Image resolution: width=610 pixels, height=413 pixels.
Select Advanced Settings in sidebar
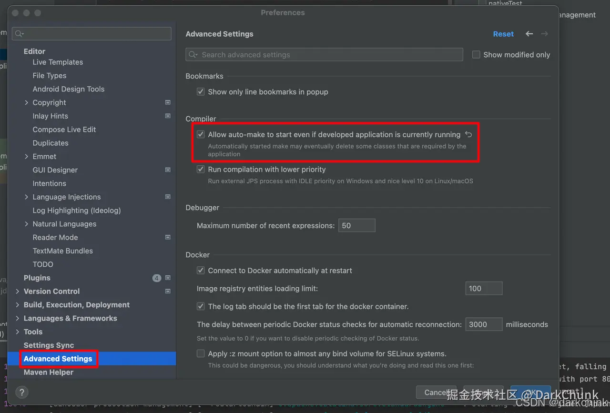point(58,359)
